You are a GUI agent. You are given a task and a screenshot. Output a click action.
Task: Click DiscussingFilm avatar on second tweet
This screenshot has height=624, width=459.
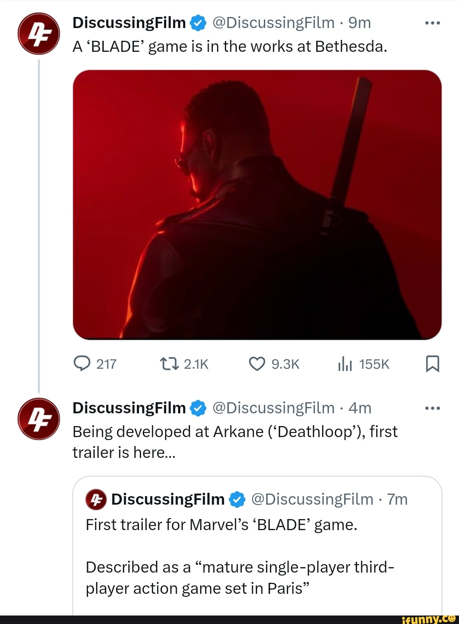[39, 419]
